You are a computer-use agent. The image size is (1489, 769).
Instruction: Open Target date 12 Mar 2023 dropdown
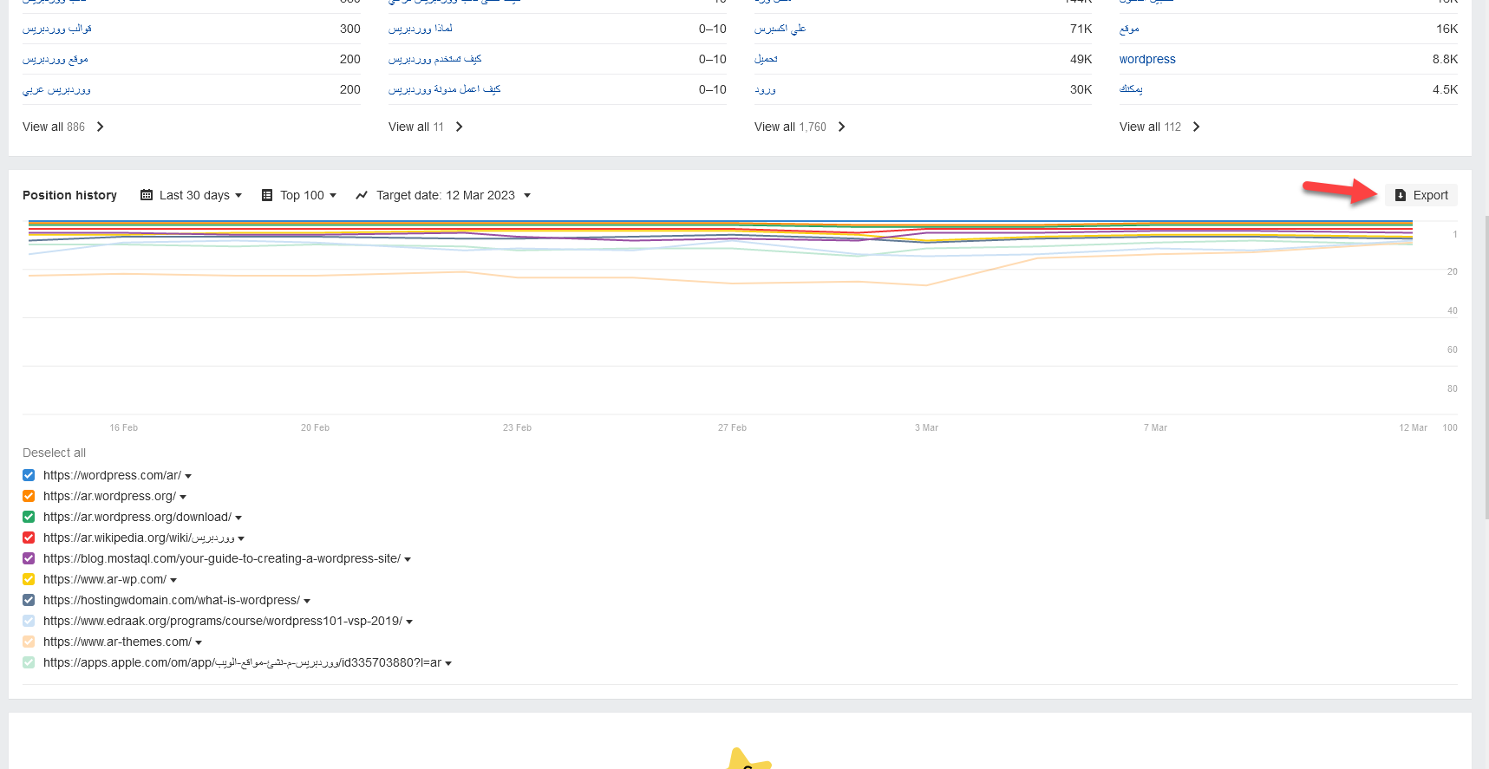(x=453, y=195)
